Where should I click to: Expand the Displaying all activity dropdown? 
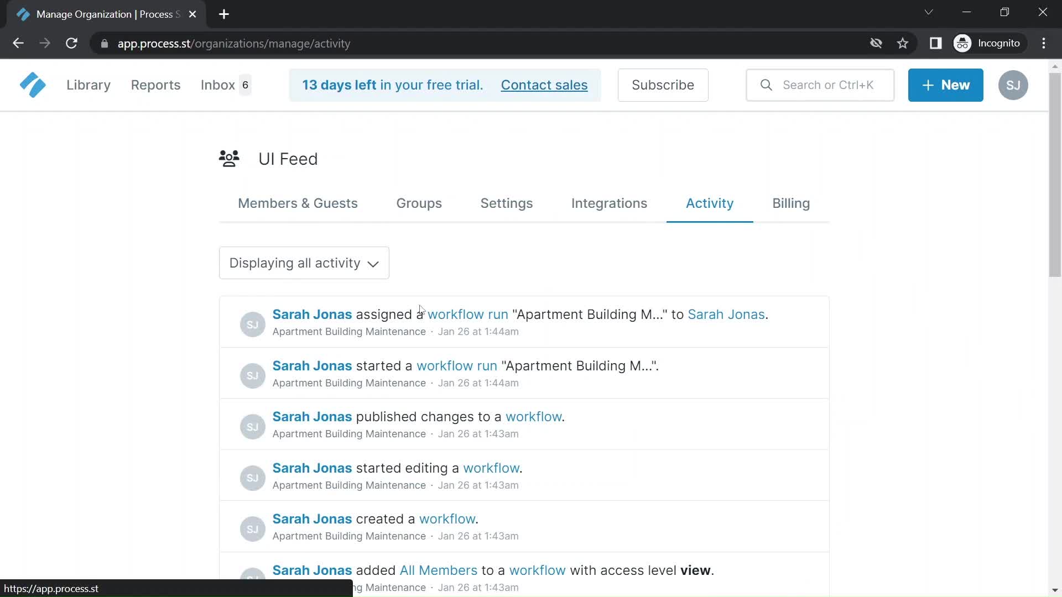click(304, 263)
